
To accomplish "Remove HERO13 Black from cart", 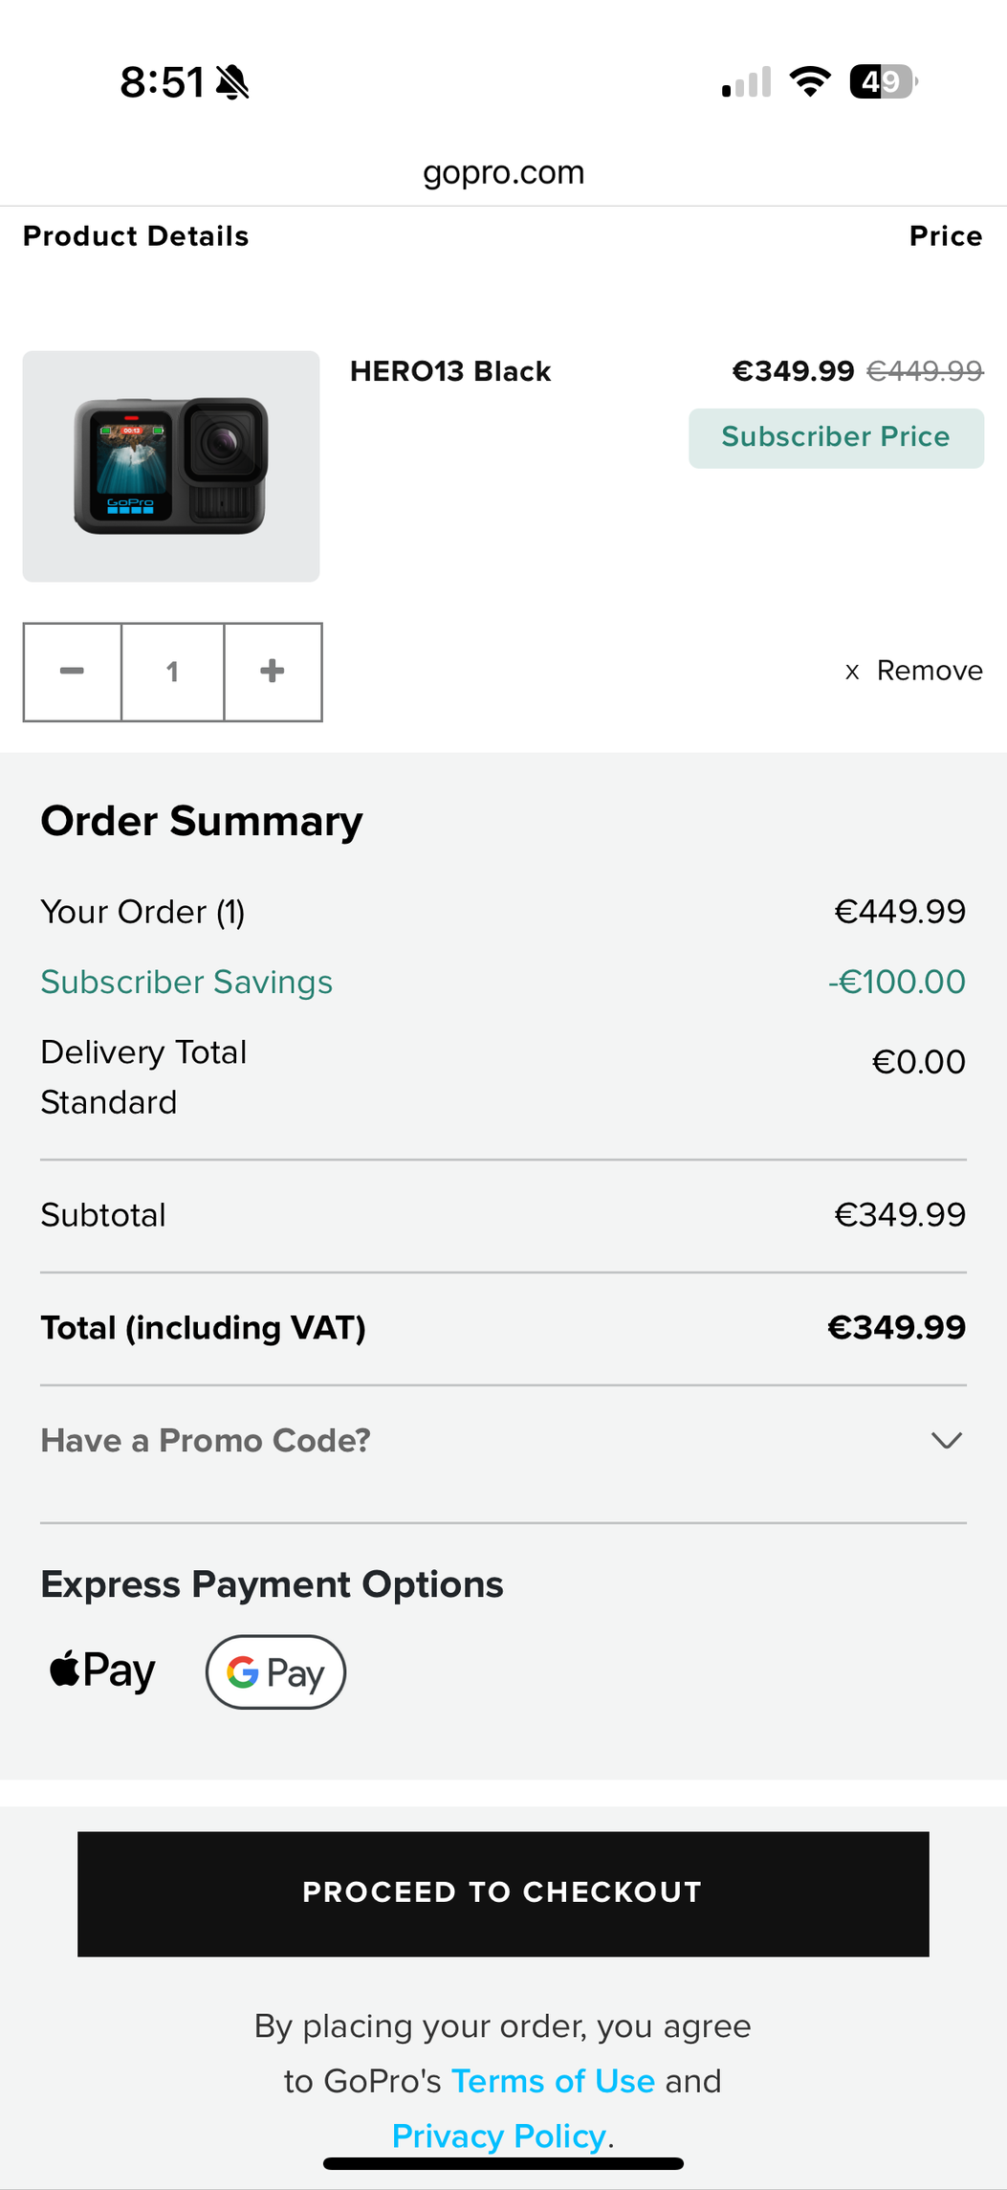I will point(913,671).
